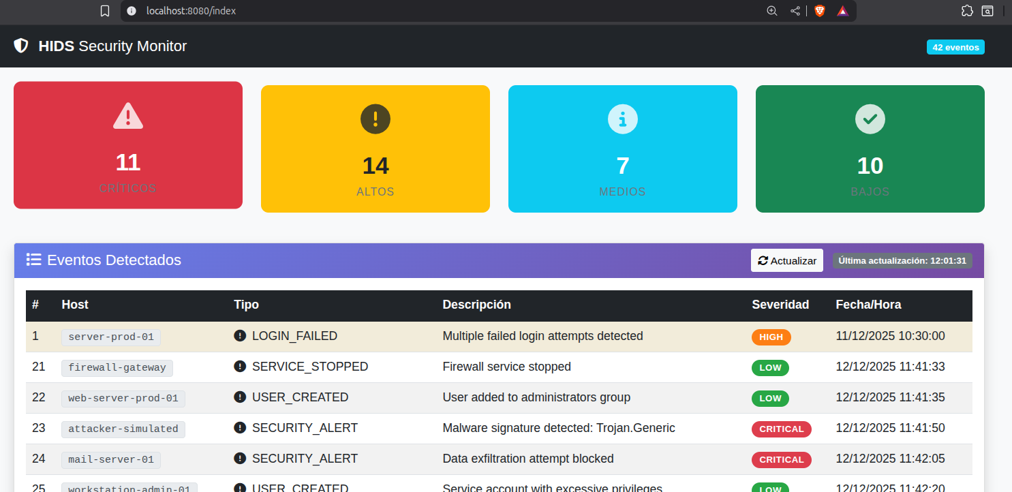The width and height of the screenshot is (1012, 492).
Task: Open the browser extensions puzzle icon
Action: (x=966, y=11)
